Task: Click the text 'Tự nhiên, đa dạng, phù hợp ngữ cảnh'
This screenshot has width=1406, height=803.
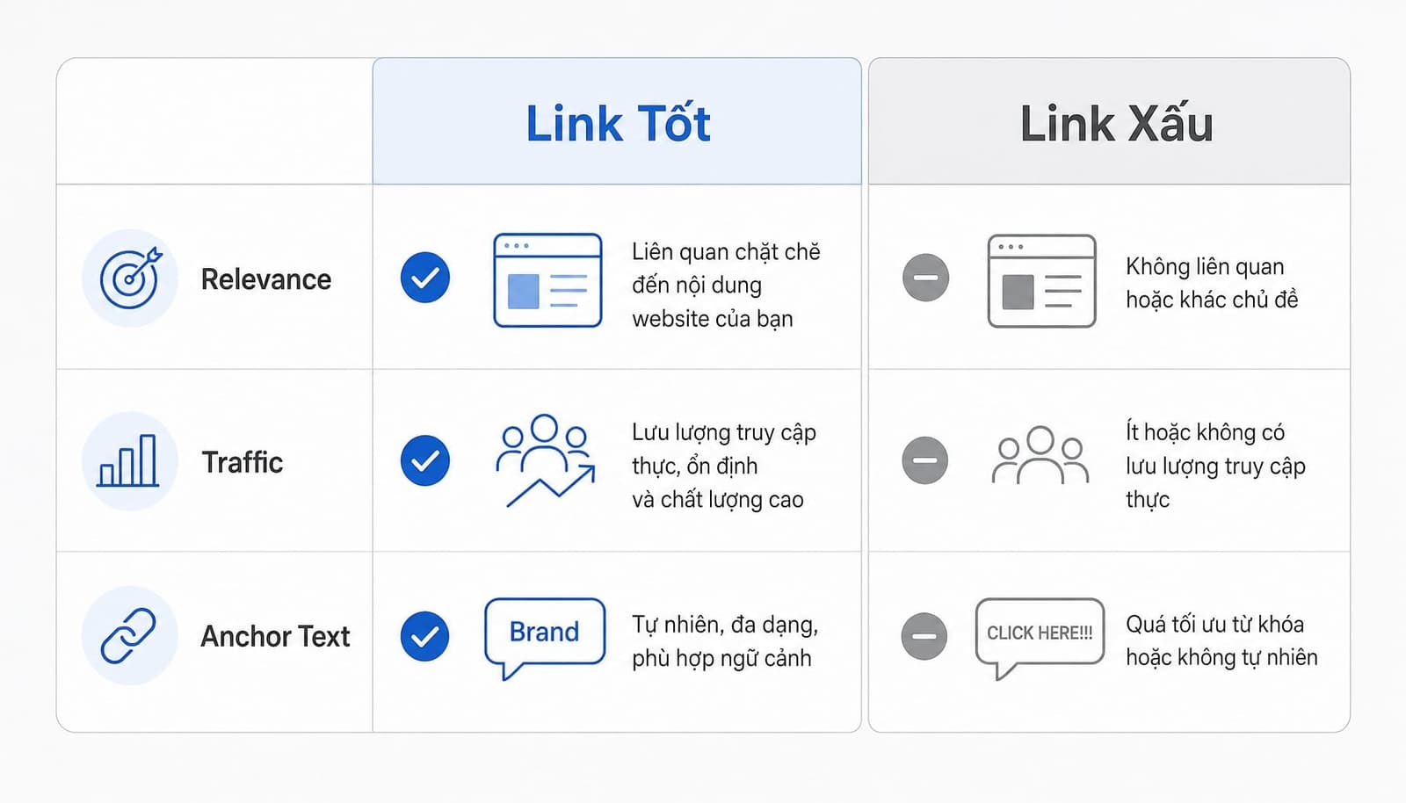Action: [725, 641]
